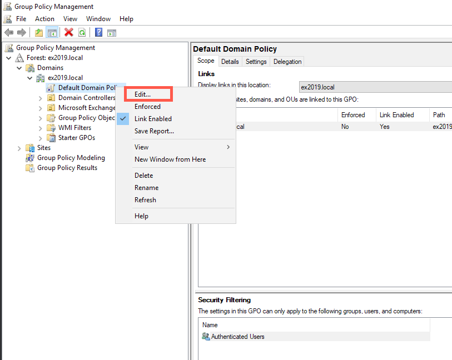Click the Forward arrow toolbar icon
Screen dimensions: 452x360
pos(22,33)
